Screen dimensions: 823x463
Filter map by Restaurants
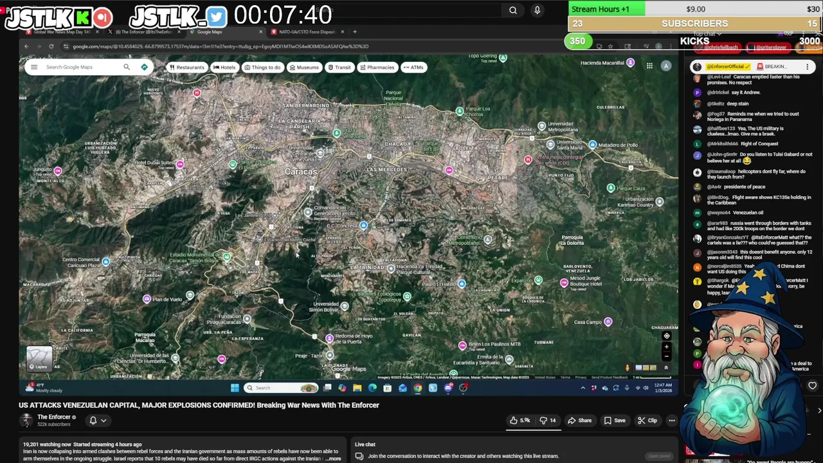click(x=186, y=67)
